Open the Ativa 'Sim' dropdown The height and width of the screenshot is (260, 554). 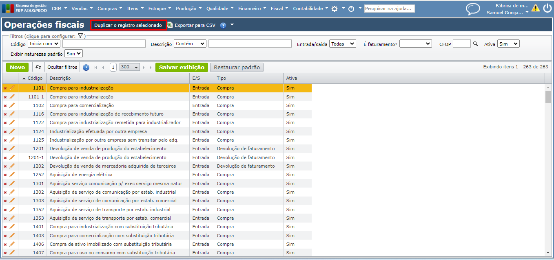pos(508,44)
